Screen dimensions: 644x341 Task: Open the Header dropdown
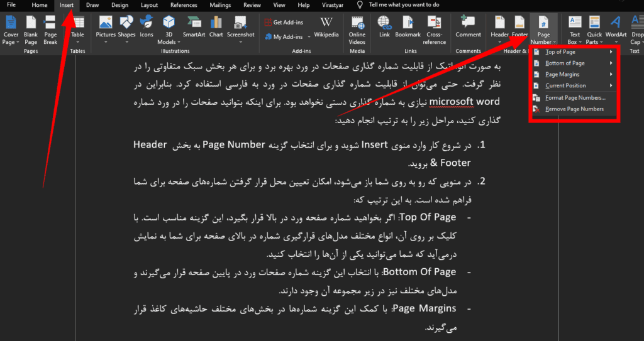click(x=499, y=28)
